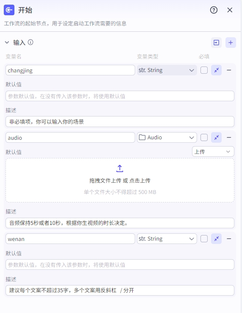242x313 pixels.
Task: Remove the audio variable with minus icon
Action: click(x=229, y=138)
